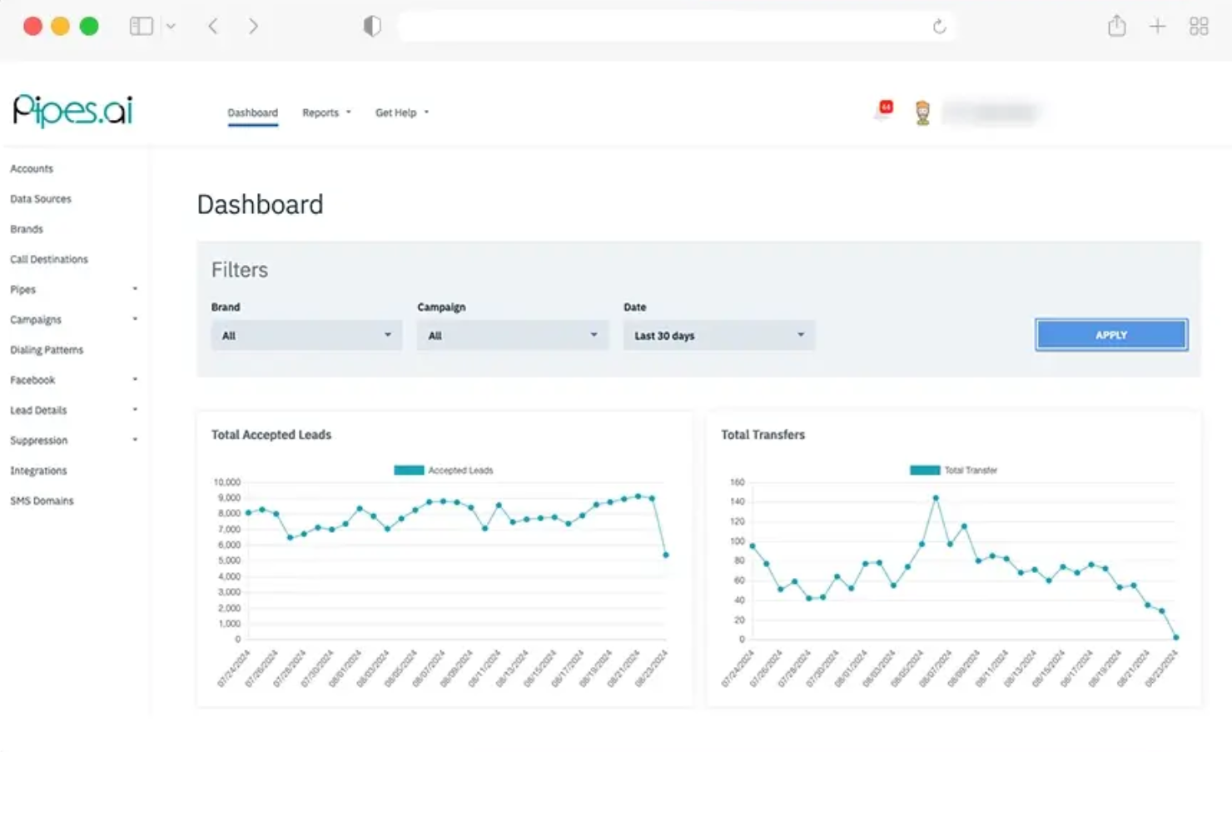Click the Pipes.ai logo
The image size is (1232, 822).
tap(72, 111)
